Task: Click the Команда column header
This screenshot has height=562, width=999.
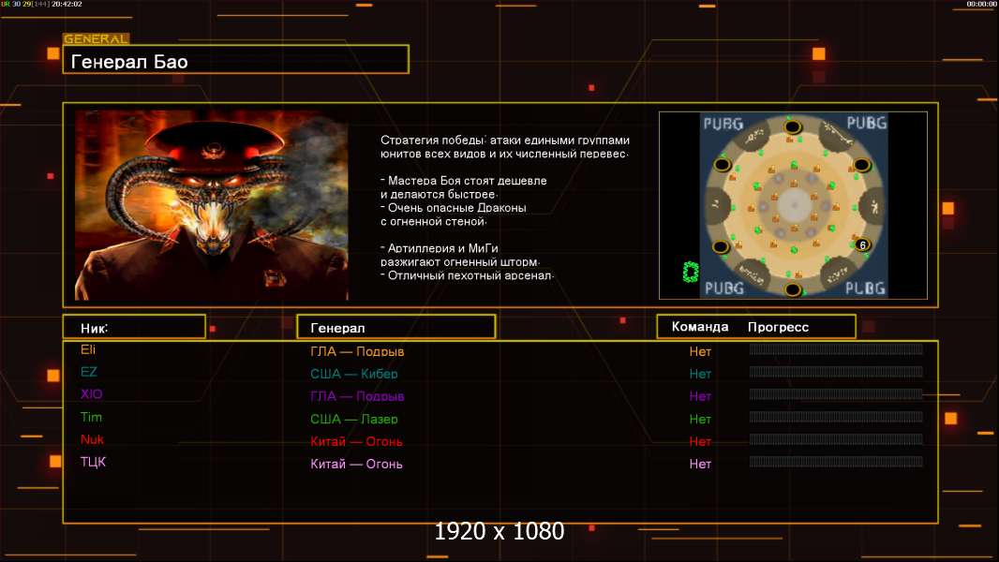Action: click(x=700, y=327)
